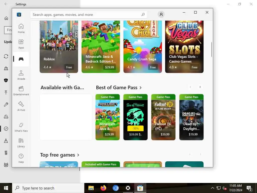Open the notification center
Viewport: 257px width, 193px height.
tap(249, 188)
